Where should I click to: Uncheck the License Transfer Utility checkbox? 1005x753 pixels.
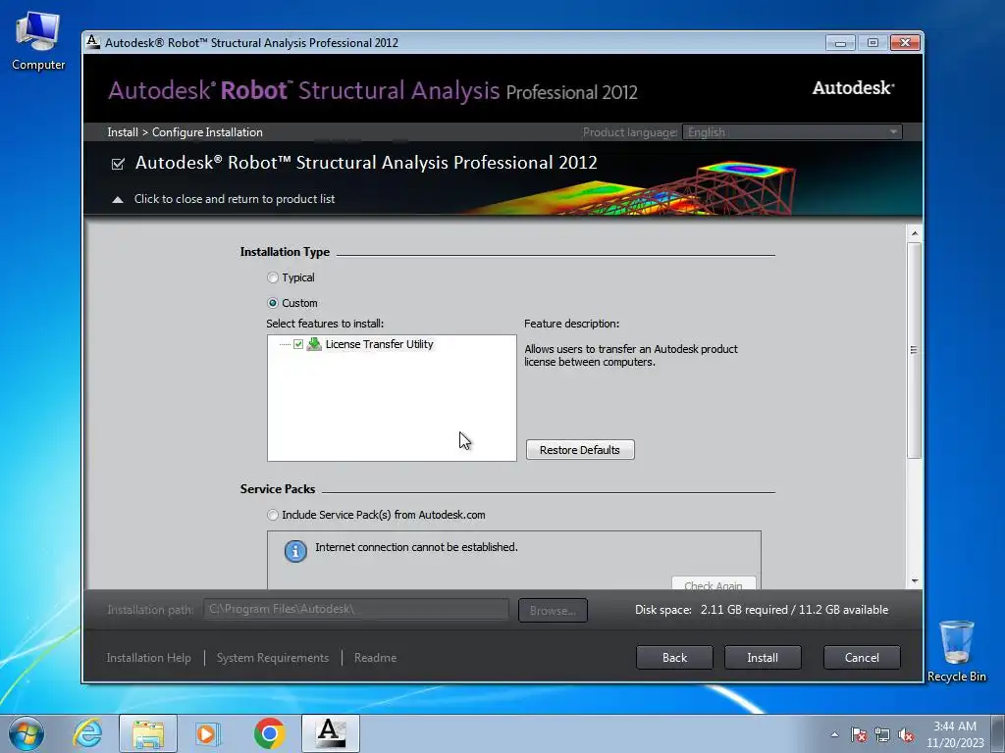298,344
